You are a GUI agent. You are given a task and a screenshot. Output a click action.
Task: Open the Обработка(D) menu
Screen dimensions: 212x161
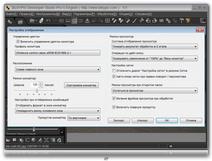107,14
